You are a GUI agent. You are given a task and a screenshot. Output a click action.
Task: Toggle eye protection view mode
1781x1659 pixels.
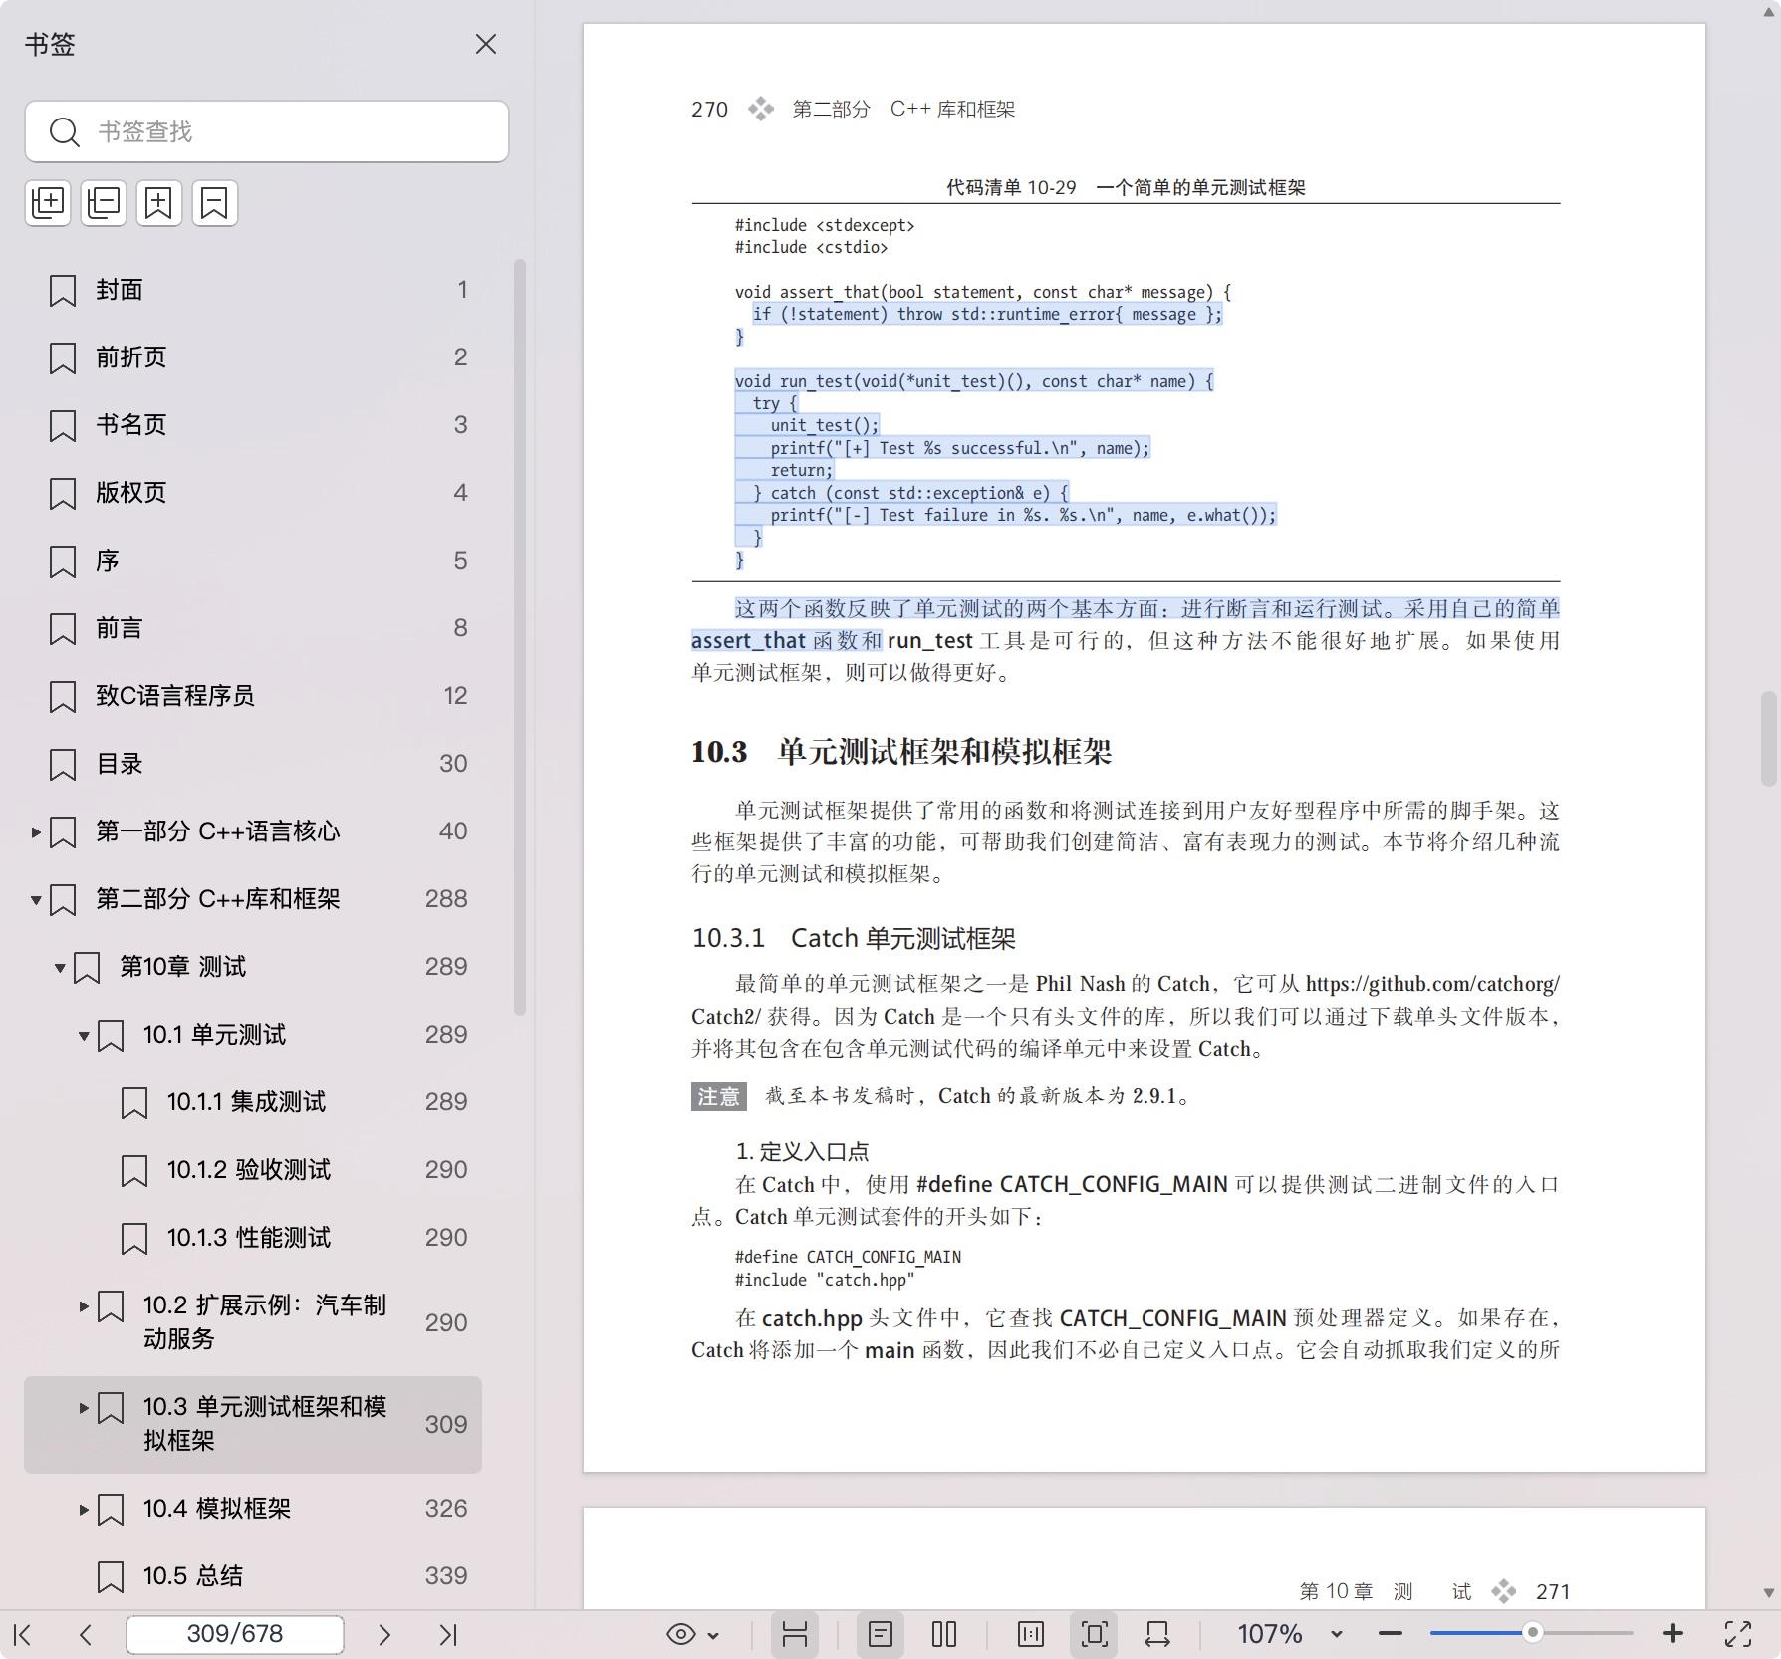(681, 1634)
